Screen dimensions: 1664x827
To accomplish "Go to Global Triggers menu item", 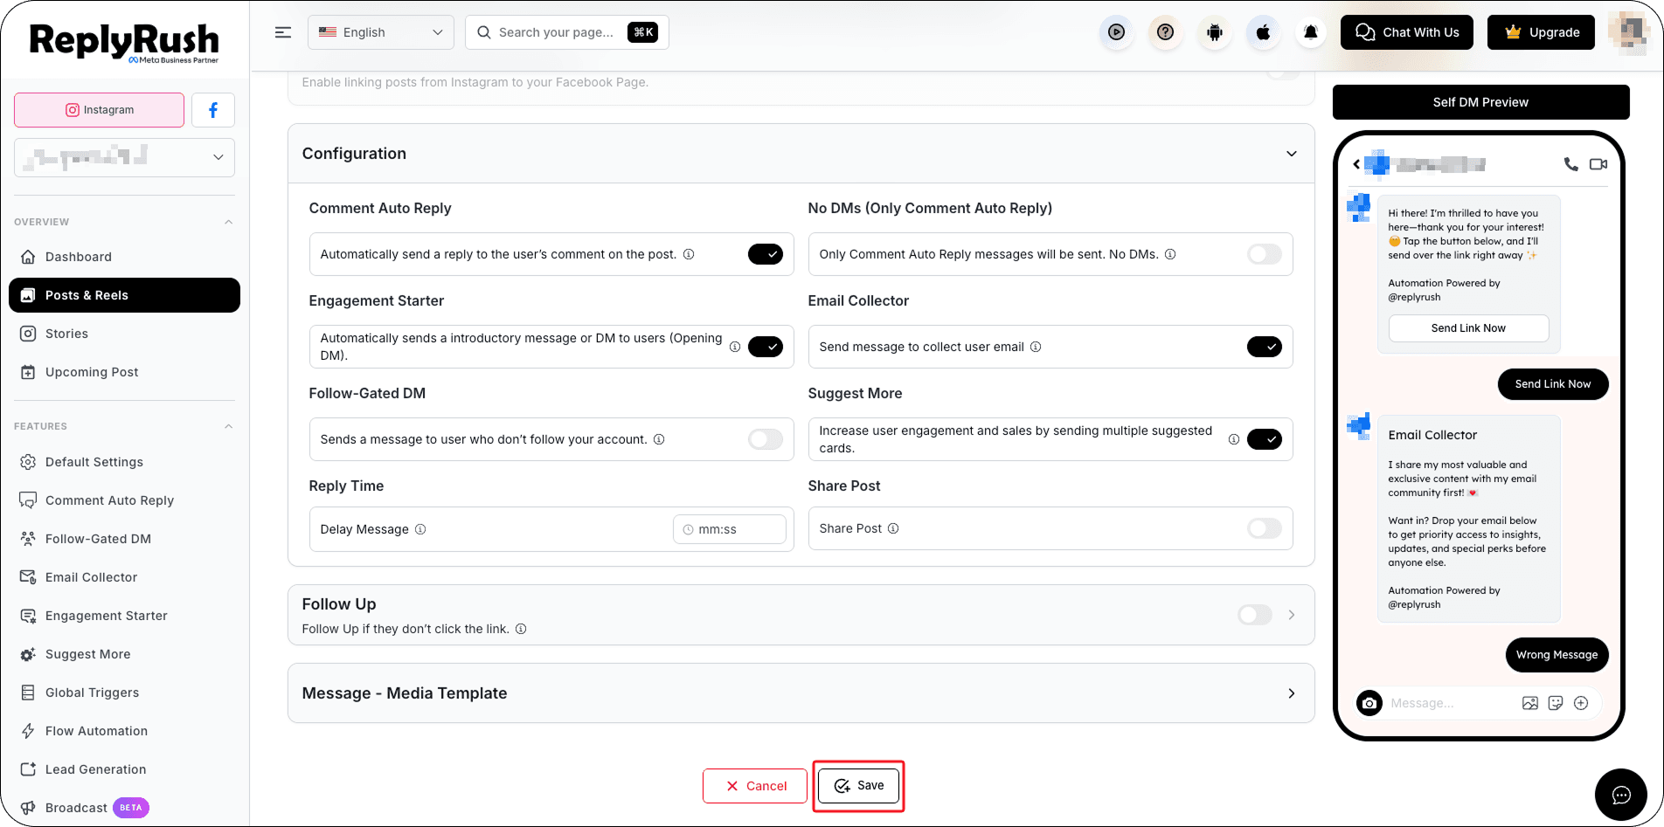I will 92,693.
